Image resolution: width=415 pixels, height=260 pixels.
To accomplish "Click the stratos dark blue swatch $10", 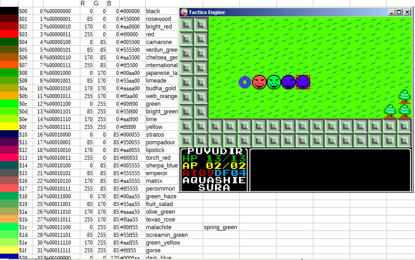I will (9, 134).
